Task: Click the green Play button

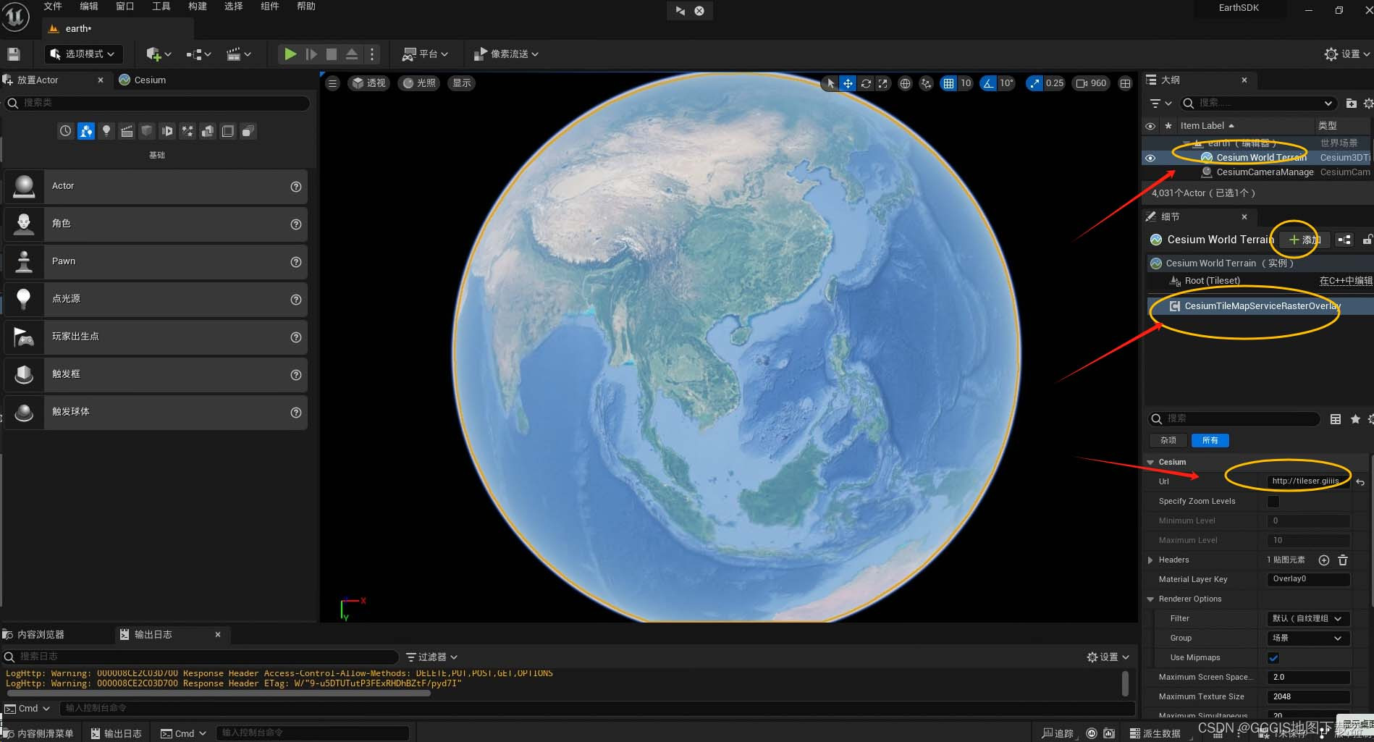Action: pos(290,54)
